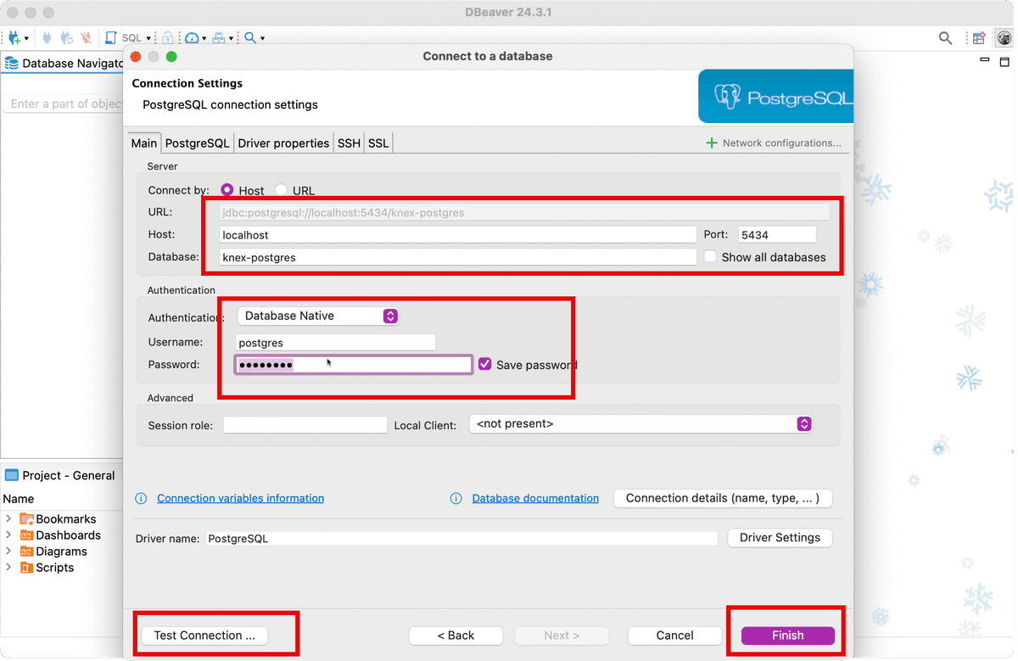Screen dimensions: 1018x661
Task: Open the perspective switcher icon
Action: click(979, 38)
